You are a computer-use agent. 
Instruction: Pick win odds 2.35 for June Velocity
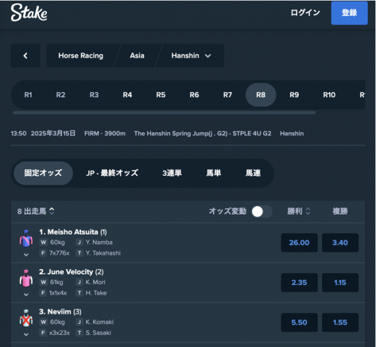point(300,282)
